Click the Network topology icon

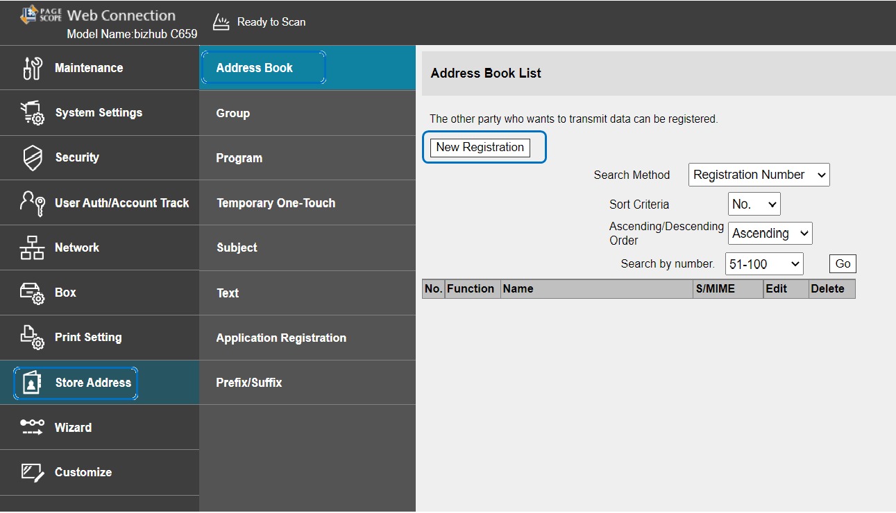[33, 248]
